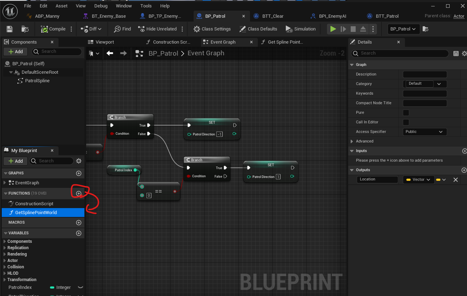Add a component in Components panel
Viewport: 467px width, 296px height.
click(x=16, y=51)
